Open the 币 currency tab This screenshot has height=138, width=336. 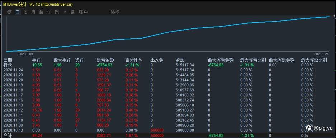click(x=57, y=12)
